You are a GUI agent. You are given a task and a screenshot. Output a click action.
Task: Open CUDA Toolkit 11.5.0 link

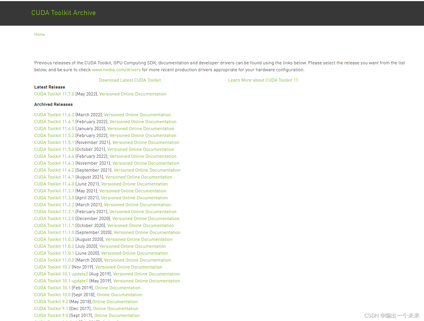tap(54, 149)
